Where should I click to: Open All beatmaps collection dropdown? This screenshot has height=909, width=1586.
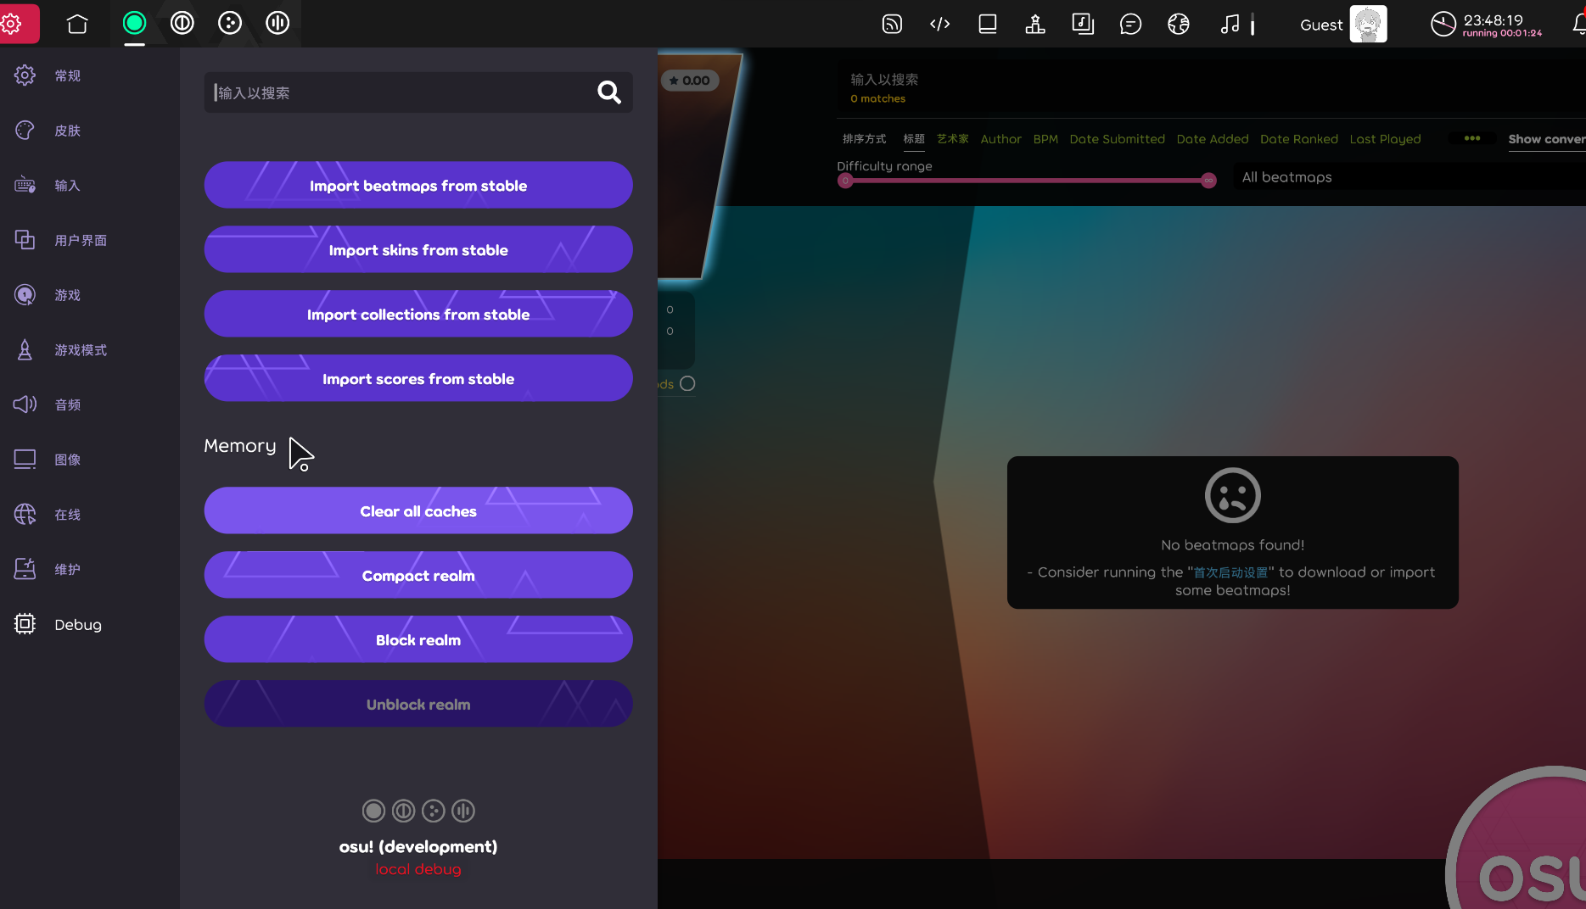(1409, 177)
